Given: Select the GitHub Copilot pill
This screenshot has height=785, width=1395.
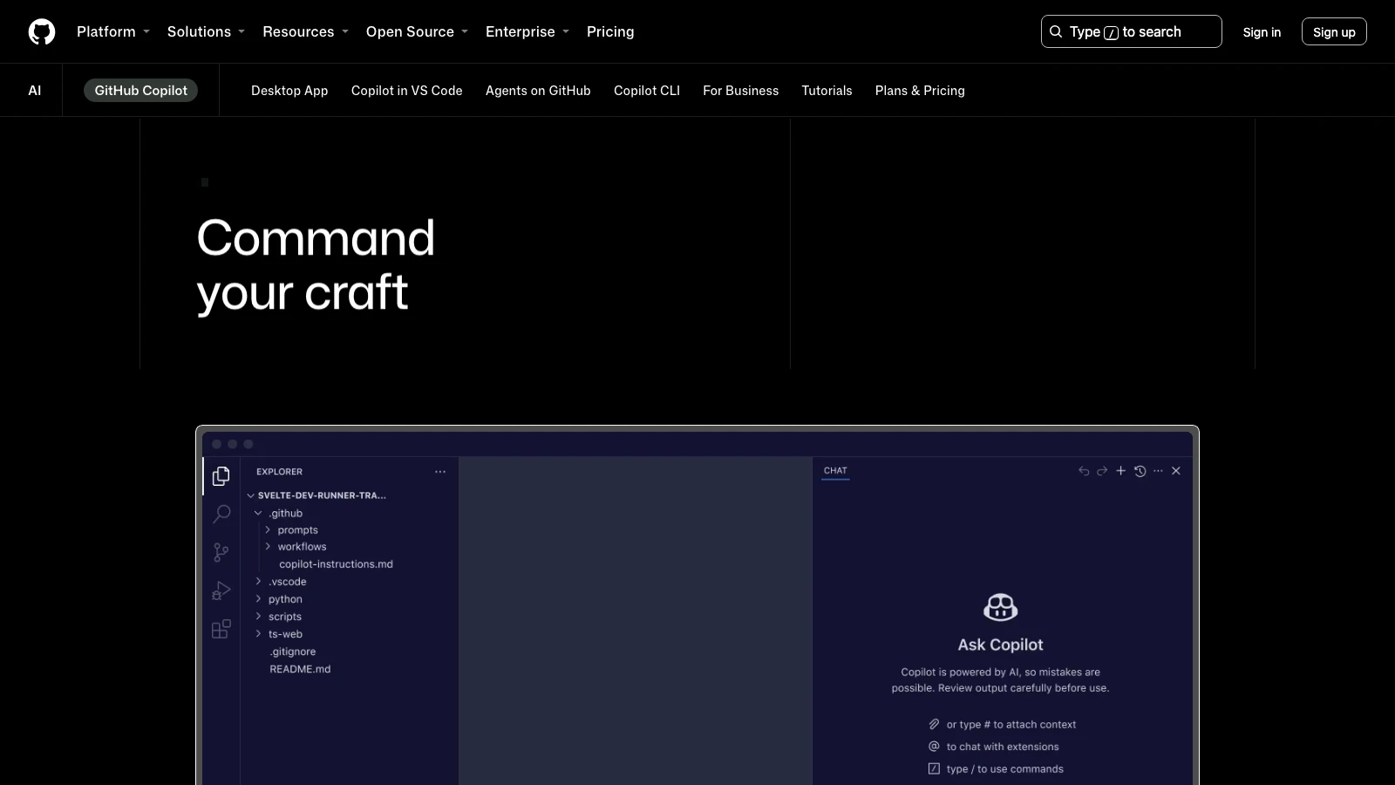Looking at the screenshot, I should click(140, 90).
